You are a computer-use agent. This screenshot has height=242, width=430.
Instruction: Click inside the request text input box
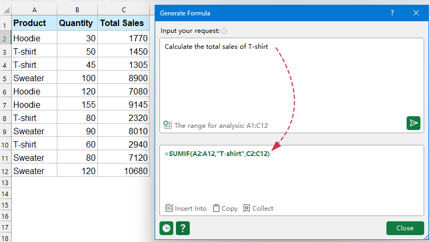tap(287, 80)
